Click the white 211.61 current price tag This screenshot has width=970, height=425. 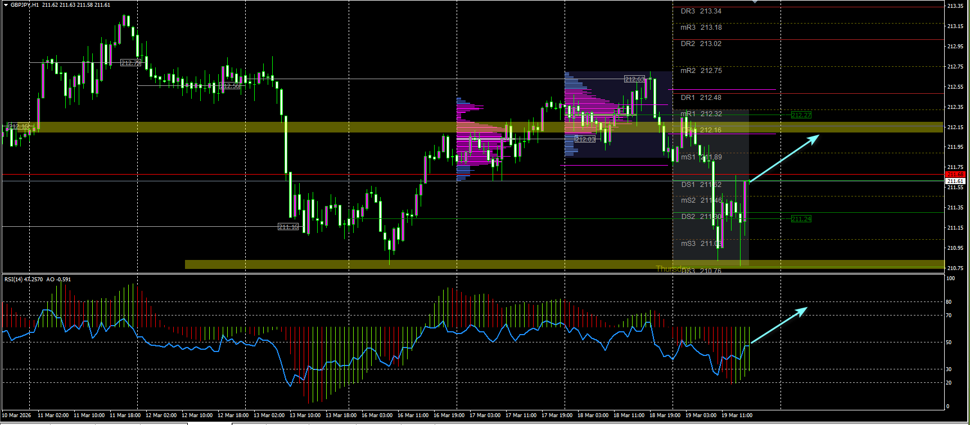point(955,181)
